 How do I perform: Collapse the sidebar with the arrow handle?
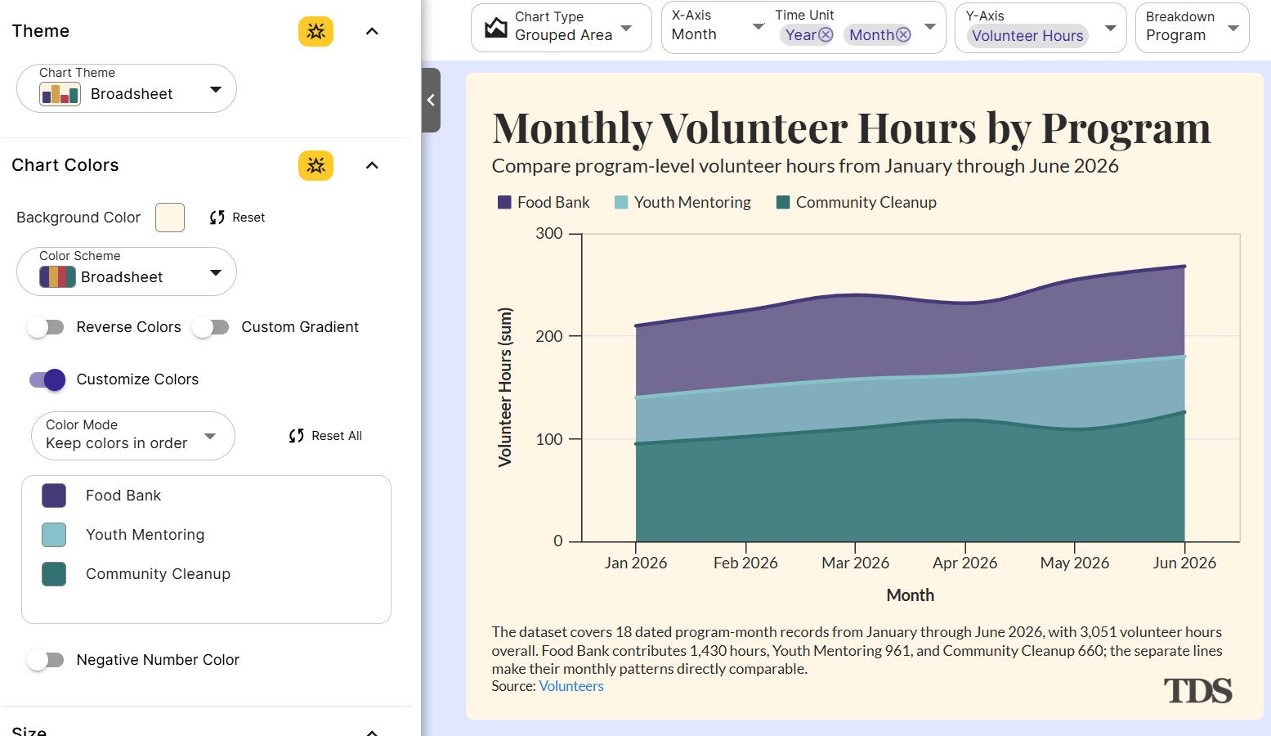[x=431, y=100]
